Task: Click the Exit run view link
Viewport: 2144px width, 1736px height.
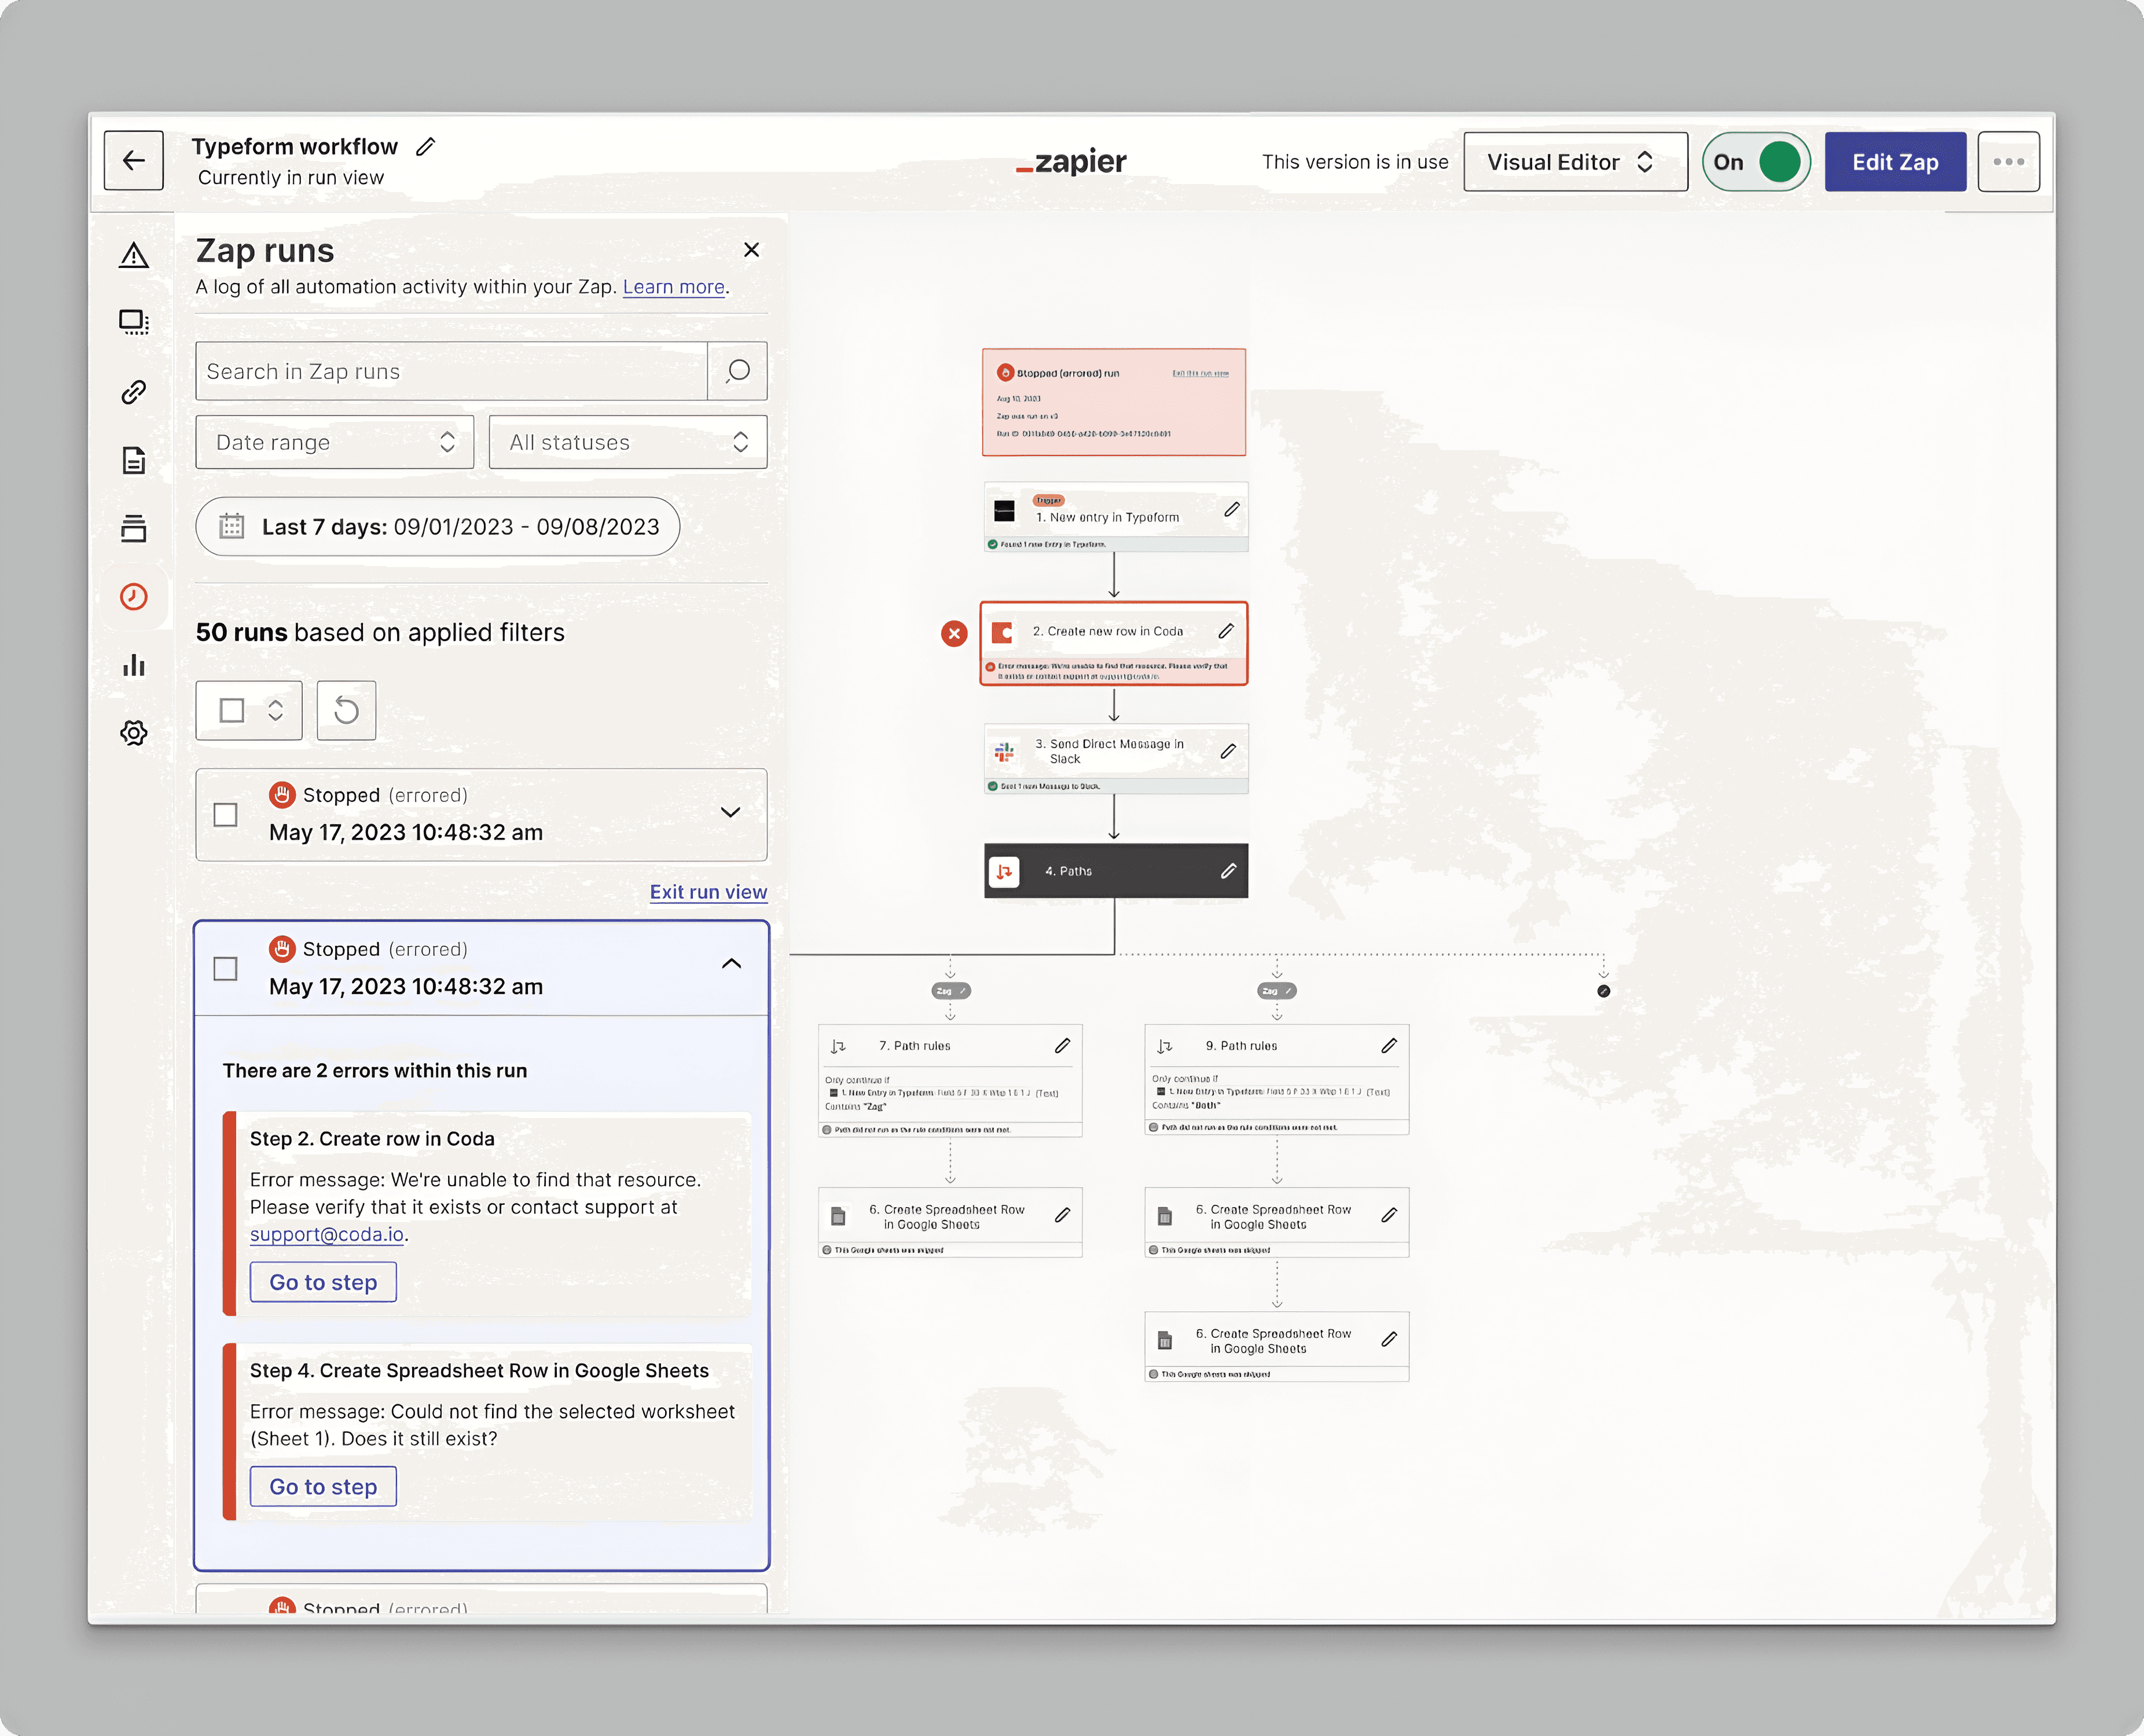Action: 707,892
